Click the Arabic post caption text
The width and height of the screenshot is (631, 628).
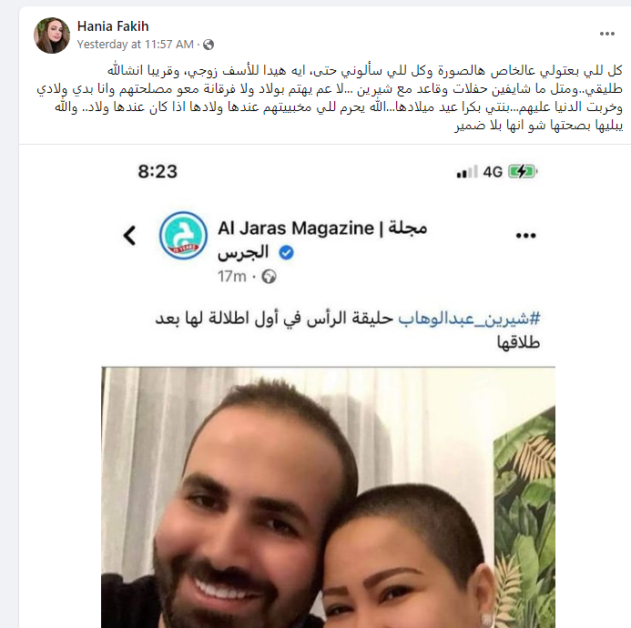coord(330,98)
